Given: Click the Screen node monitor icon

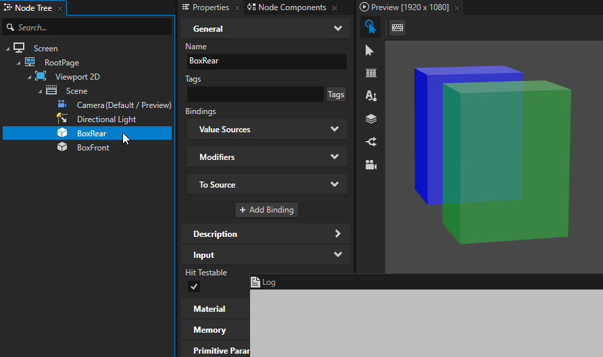Looking at the screenshot, I should click(19, 48).
